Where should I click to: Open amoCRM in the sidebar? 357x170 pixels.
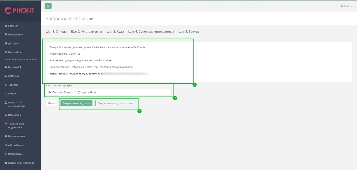tap(13, 76)
